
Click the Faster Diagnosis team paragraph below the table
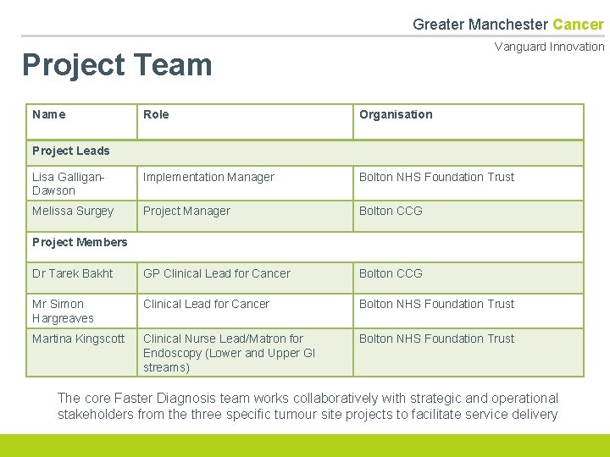308,405
